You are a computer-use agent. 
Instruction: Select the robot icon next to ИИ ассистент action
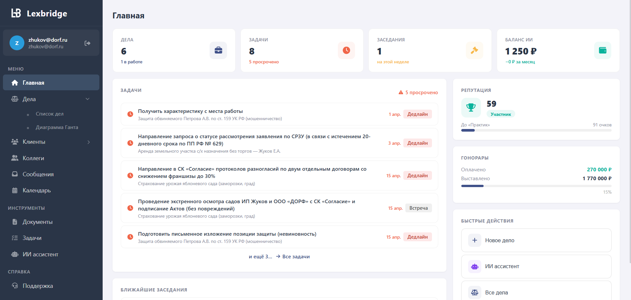pos(474,266)
